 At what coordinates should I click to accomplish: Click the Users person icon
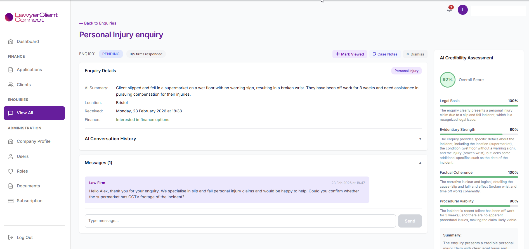pos(11,156)
